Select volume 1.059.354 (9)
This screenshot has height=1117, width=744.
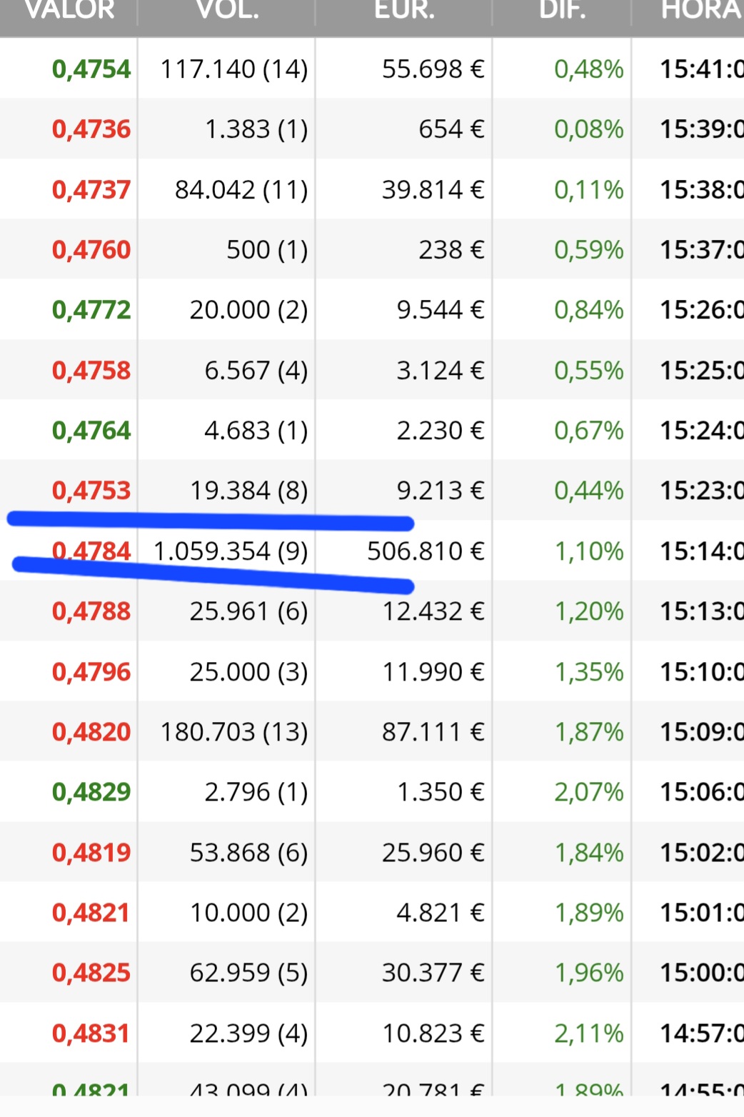[x=231, y=551]
